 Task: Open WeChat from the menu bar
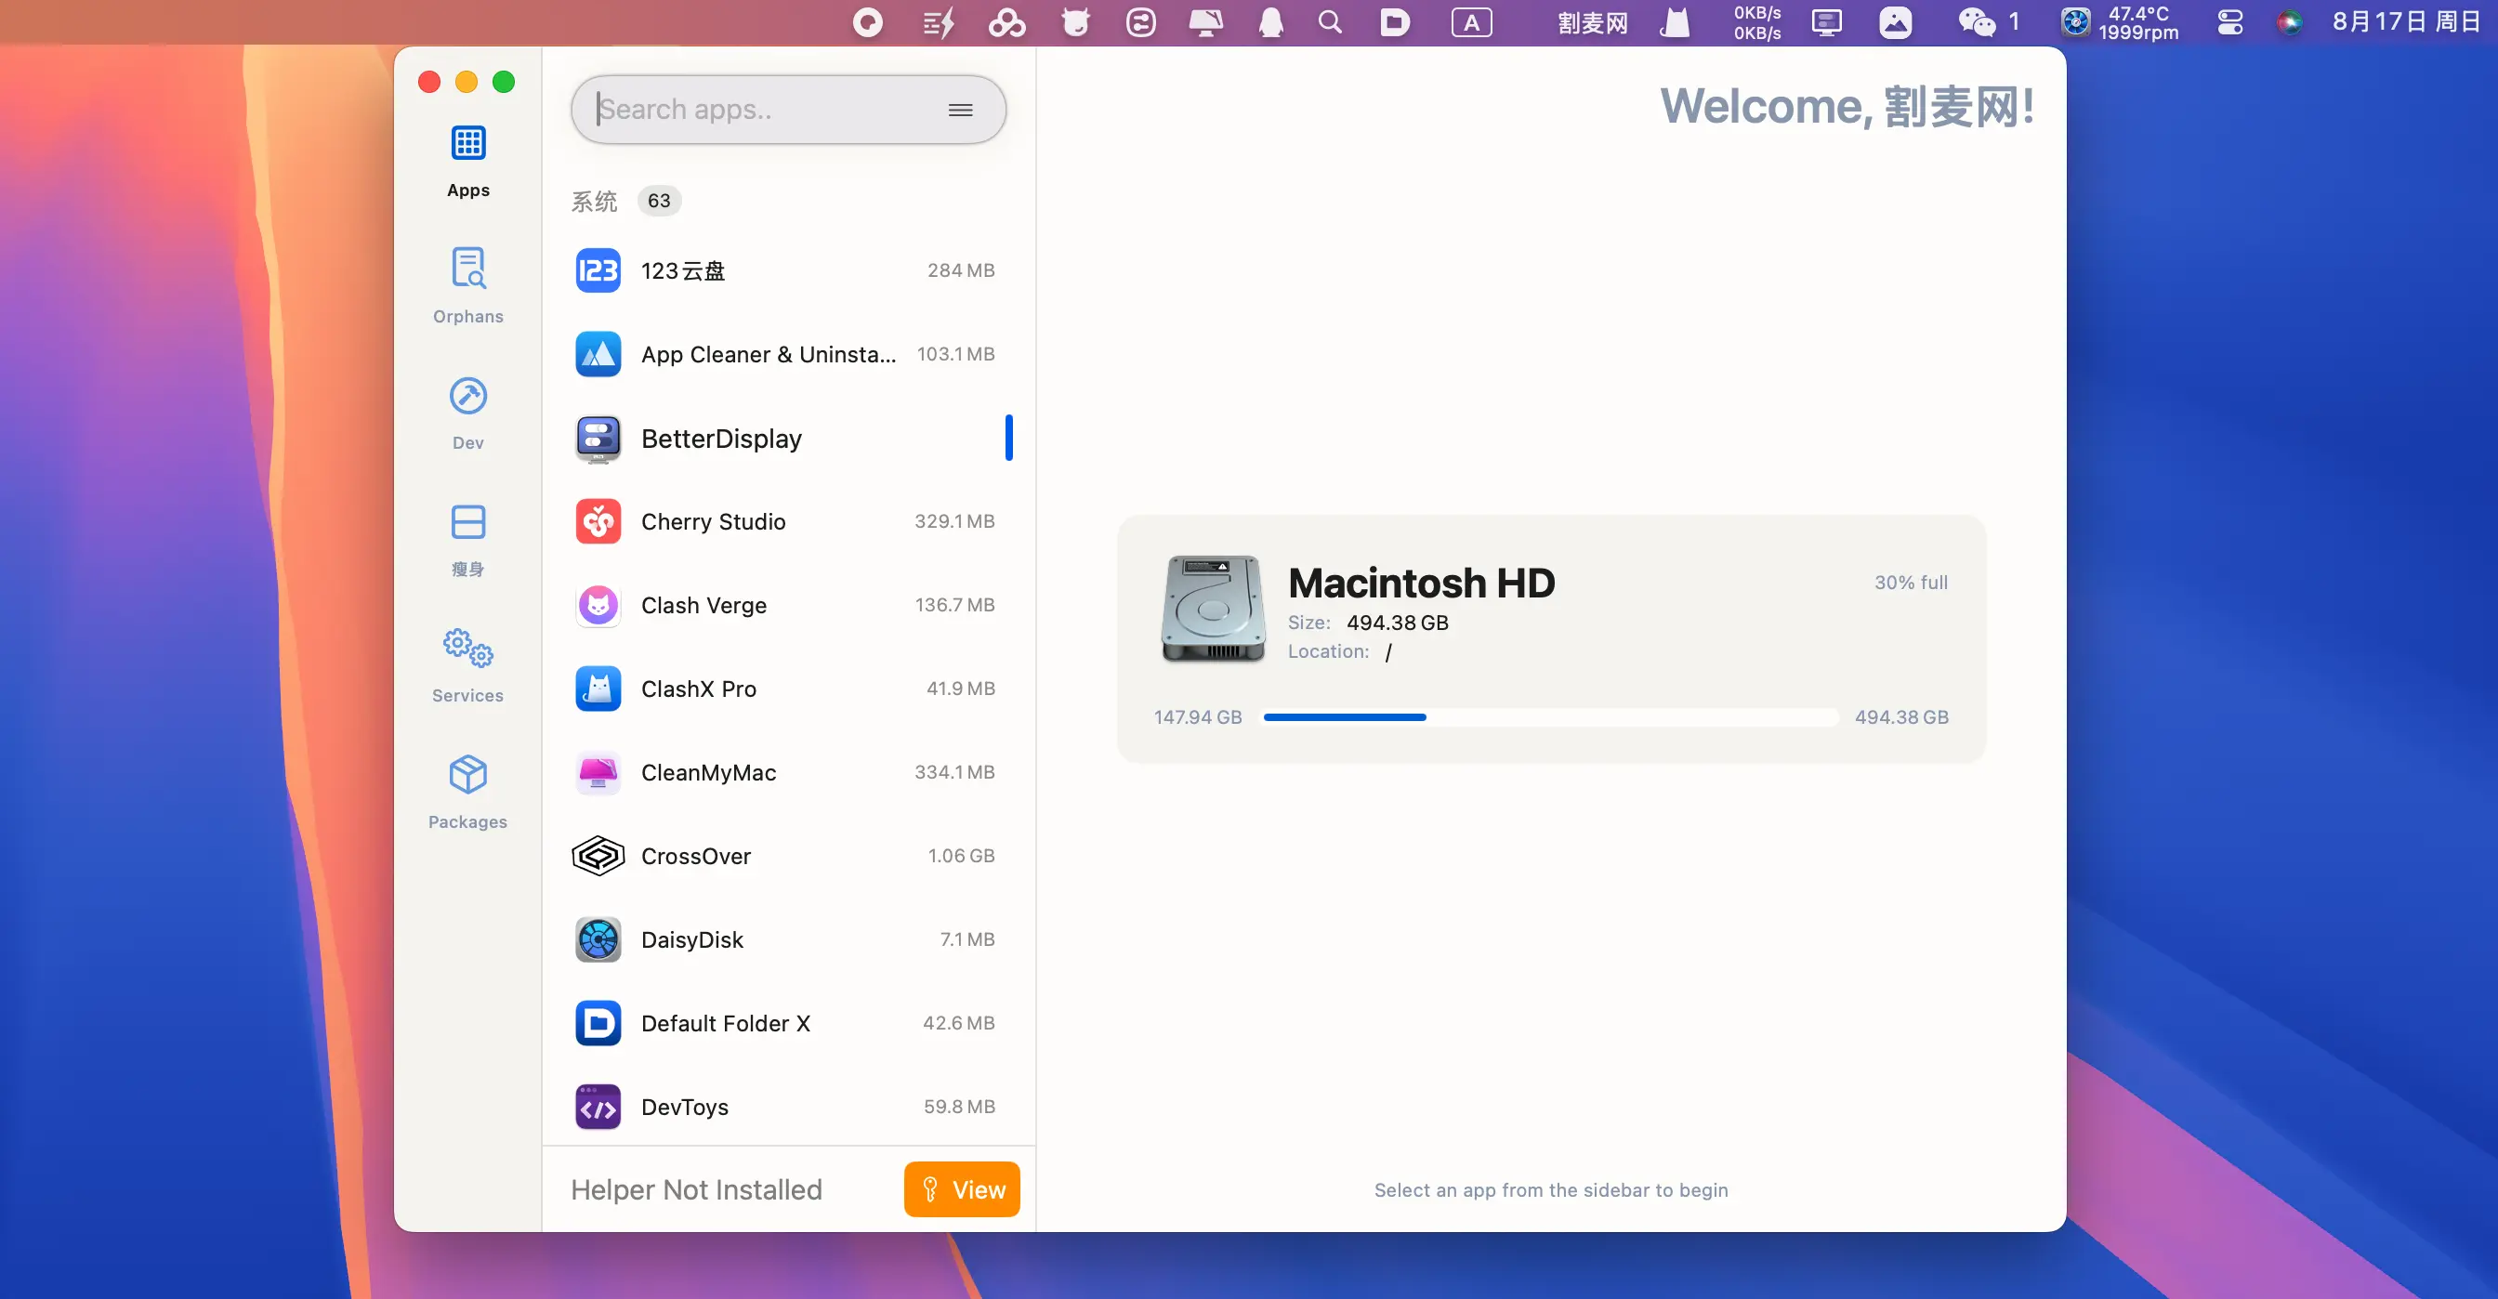click(x=1988, y=21)
